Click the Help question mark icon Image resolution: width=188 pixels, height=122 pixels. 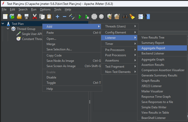tap(148, 16)
